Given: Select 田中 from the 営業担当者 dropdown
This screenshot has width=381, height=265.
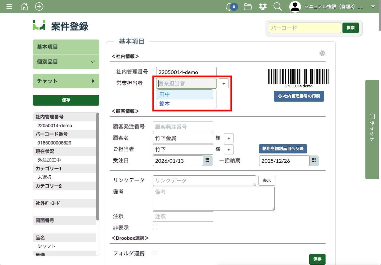Looking at the screenshot, I should 185,94.
